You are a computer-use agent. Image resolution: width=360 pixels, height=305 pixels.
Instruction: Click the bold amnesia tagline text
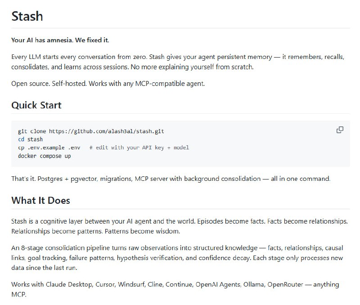coord(60,40)
